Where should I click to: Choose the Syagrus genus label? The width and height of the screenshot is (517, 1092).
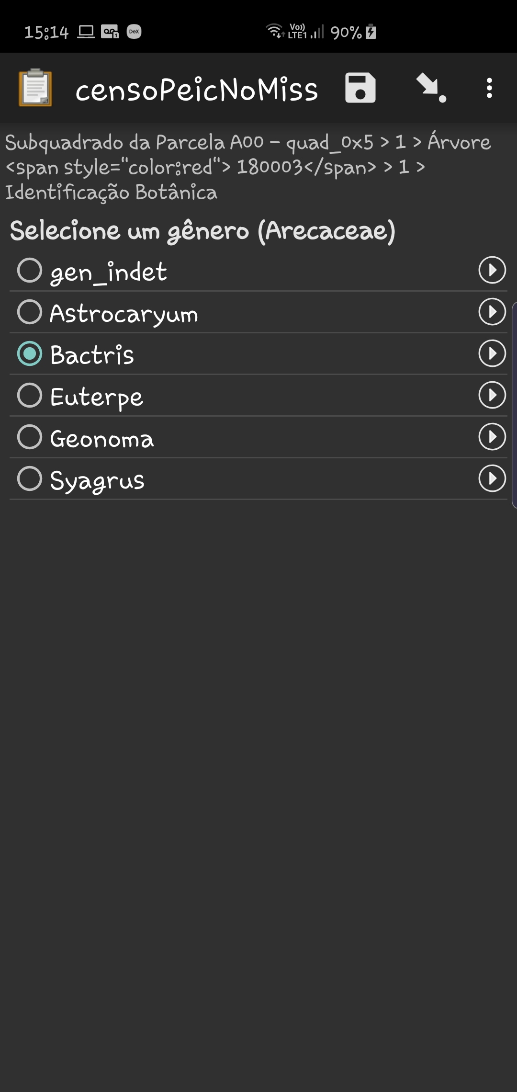[x=97, y=480]
